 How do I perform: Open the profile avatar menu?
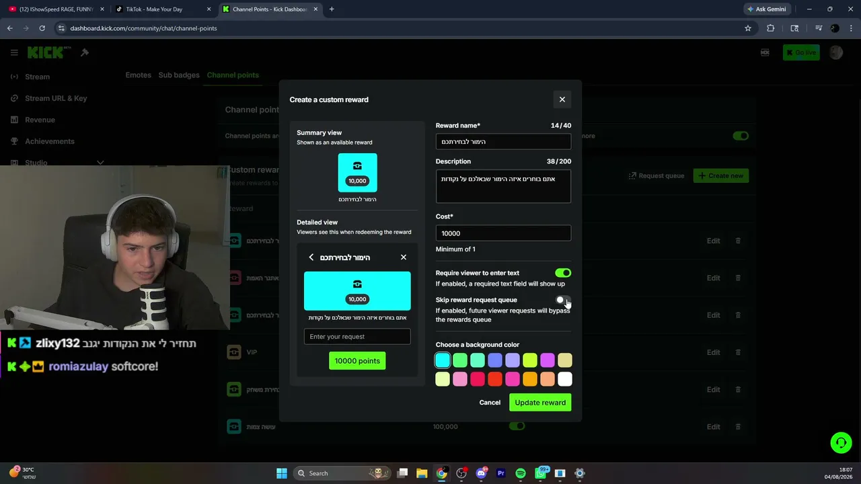point(836,52)
